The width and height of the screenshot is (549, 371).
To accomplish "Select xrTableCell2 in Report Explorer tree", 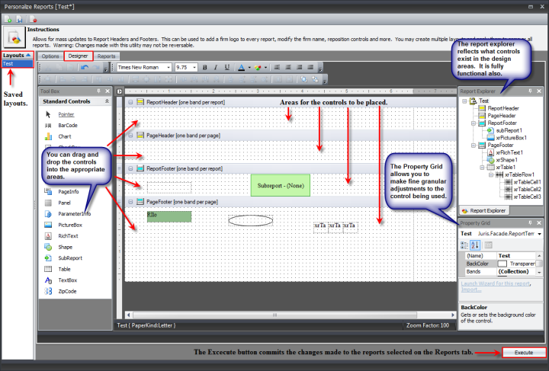I will [x=525, y=189].
